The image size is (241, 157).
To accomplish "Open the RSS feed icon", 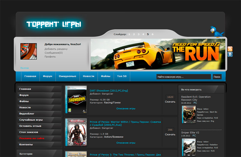I will 230,49.
